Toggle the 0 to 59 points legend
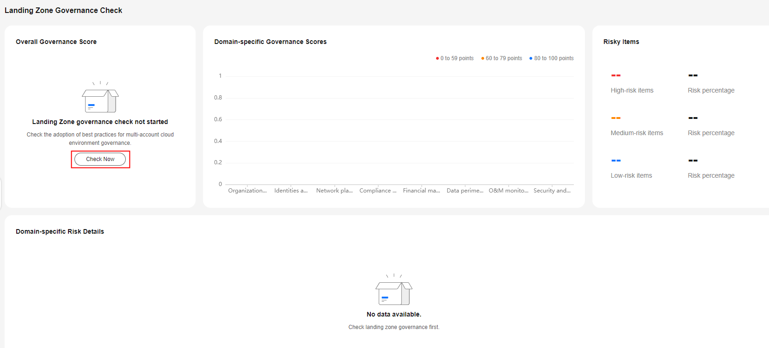 [x=455, y=58]
